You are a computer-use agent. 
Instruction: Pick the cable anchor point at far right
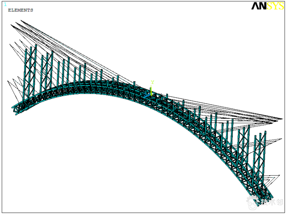click(x=282, y=119)
